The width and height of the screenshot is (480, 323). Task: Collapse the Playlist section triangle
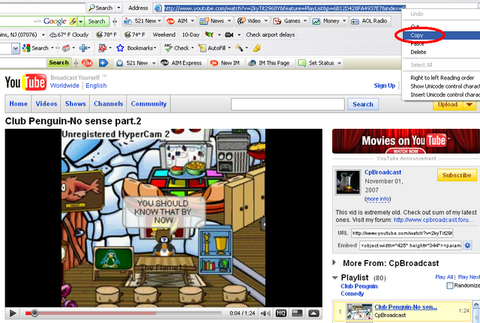(335, 278)
